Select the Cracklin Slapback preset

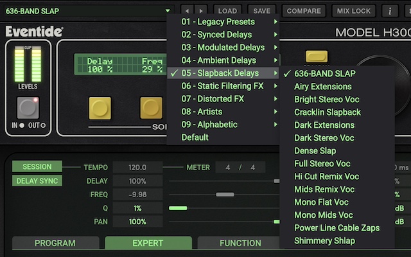click(328, 112)
